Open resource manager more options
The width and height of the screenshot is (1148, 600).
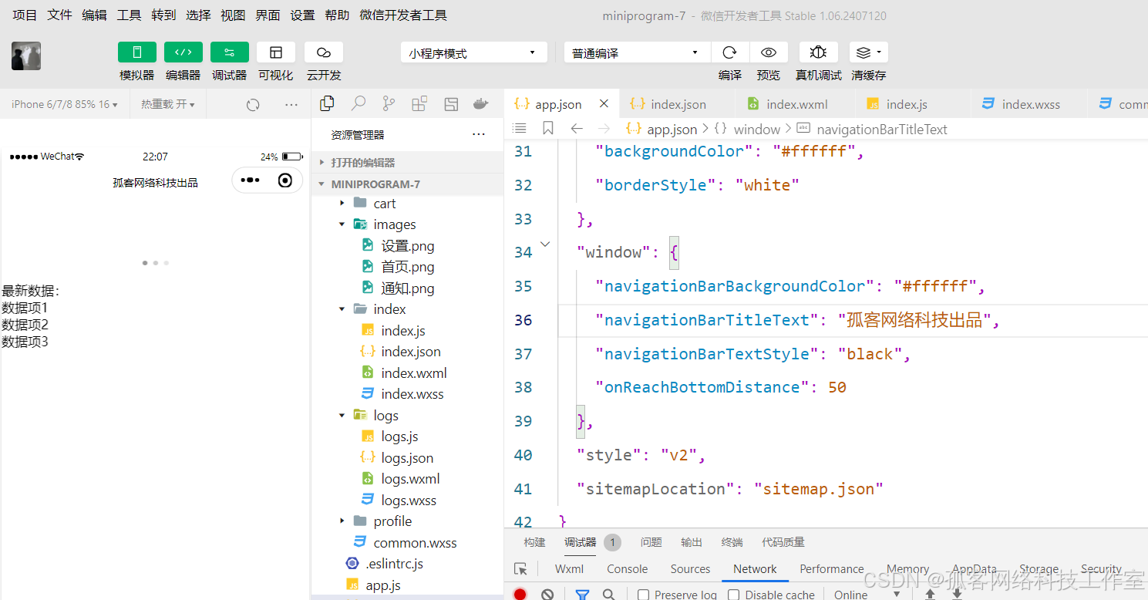[x=479, y=134]
